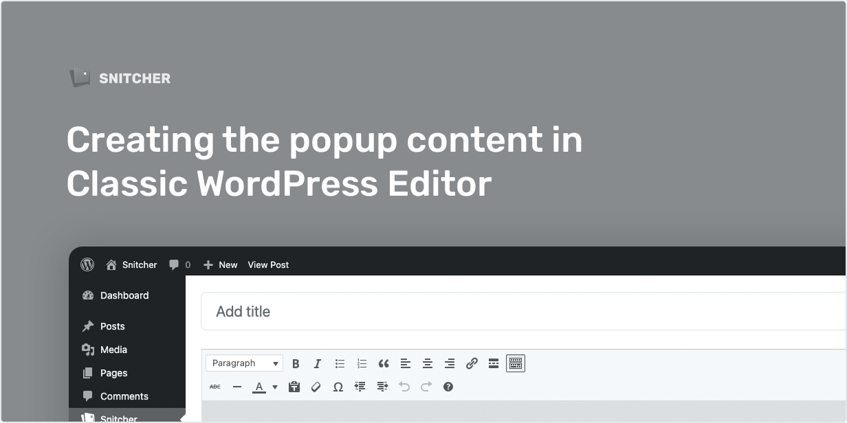Open the text color picker arrow

pyautogui.click(x=275, y=387)
